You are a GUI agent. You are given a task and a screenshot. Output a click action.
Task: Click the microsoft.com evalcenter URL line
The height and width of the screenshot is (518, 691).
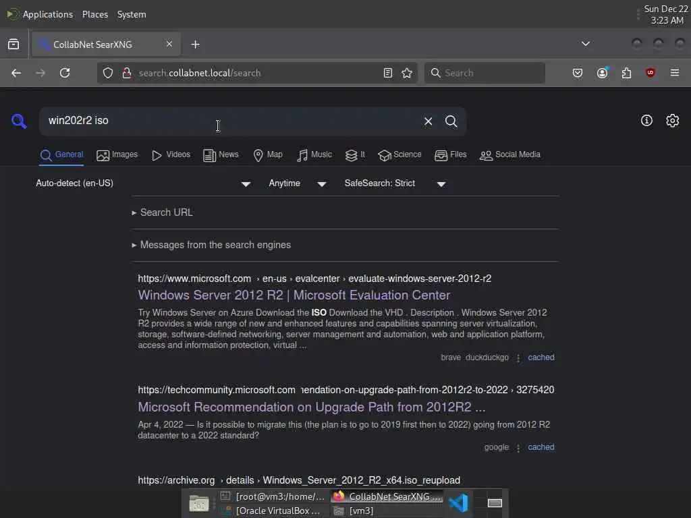pyautogui.click(x=314, y=279)
